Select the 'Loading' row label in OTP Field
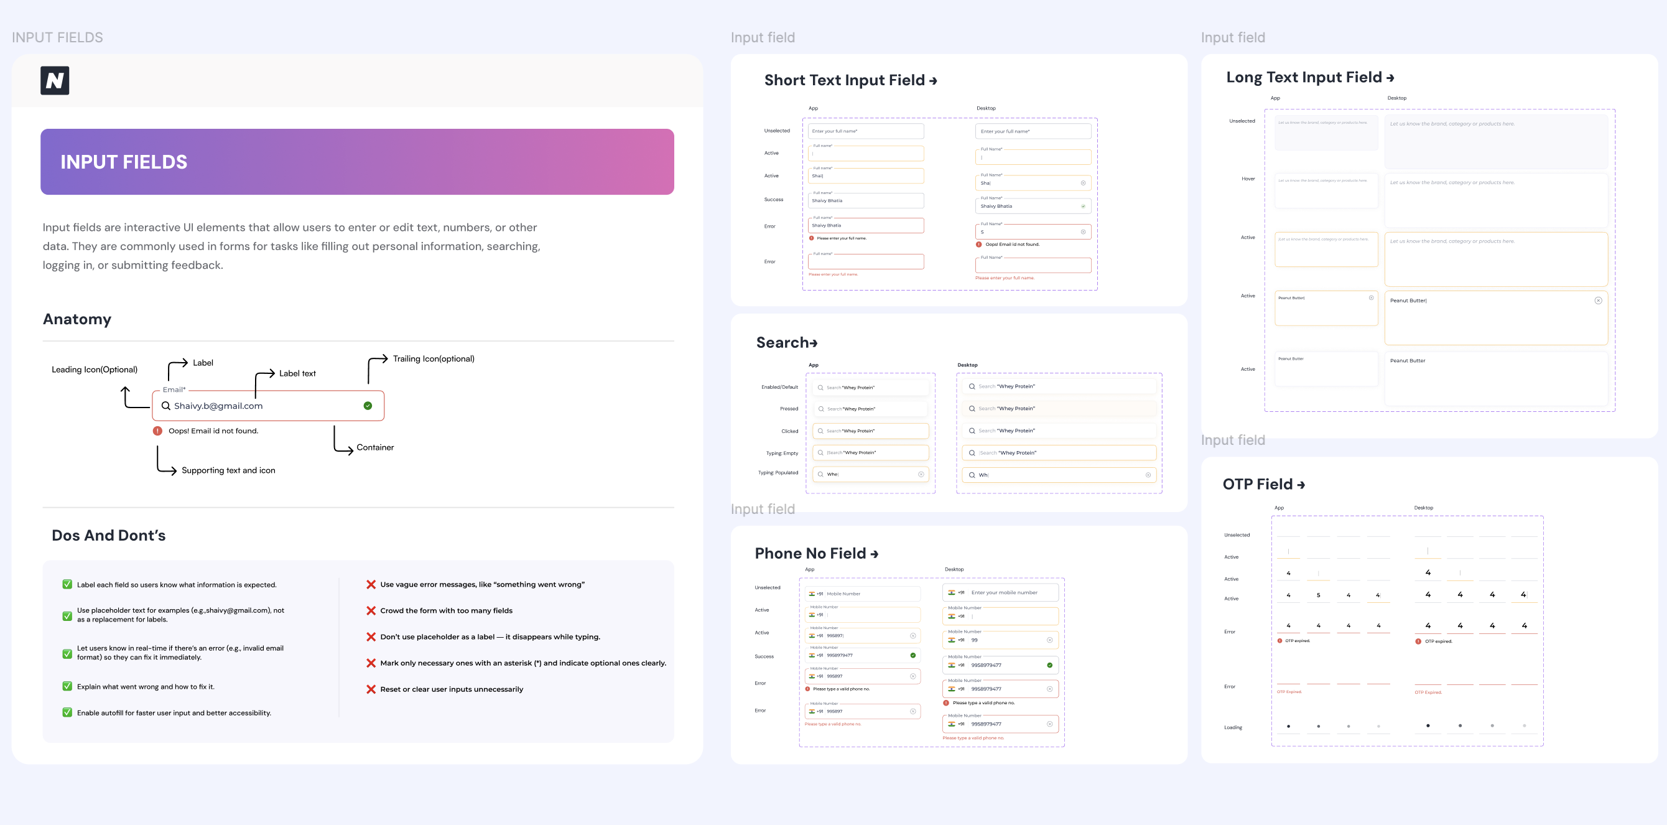The width and height of the screenshot is (1667, 825). 1233,727
